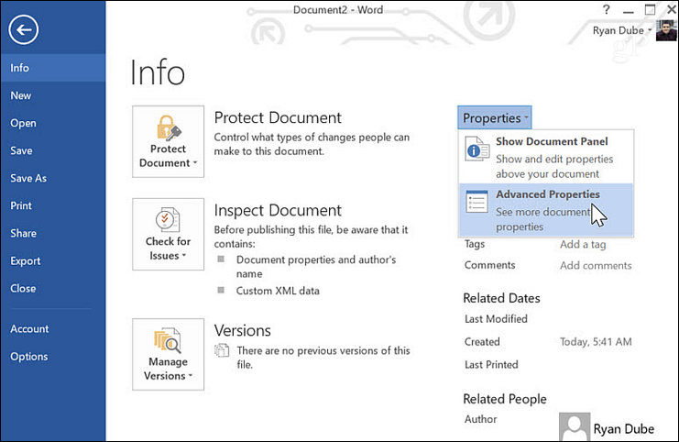679x442 pixels.
Task: Select Export in the sidebar
Action: 53,260
